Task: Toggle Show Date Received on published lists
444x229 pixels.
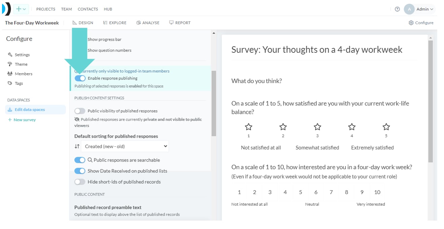Action: click(80, 171)
